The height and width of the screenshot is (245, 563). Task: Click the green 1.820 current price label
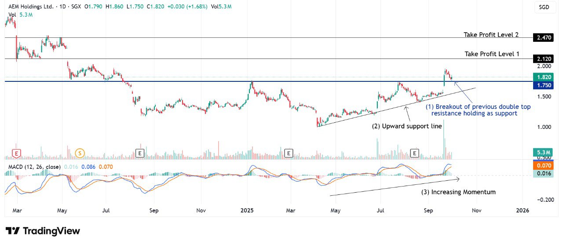coord(544,77)
